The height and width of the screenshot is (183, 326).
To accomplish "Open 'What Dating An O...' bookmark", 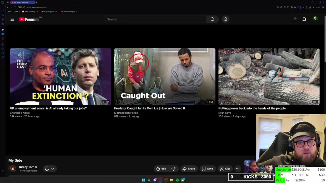I will coord(70,11).
